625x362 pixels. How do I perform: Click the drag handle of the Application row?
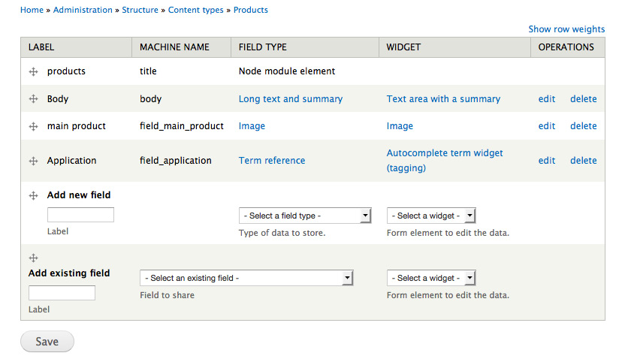[34, 161]
